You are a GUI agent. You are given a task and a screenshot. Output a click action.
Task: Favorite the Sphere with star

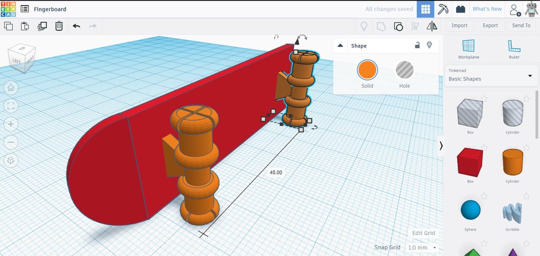tap(484, 196)
